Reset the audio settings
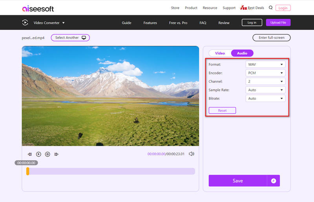This screenshot has width=314, height=202. pyautogui.click(x=222, y=111)
